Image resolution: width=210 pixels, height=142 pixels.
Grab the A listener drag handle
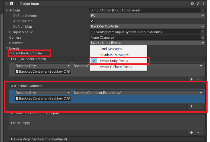tap(12, 92)
